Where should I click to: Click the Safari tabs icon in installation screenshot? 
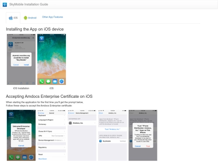click(x=34, y=83)
